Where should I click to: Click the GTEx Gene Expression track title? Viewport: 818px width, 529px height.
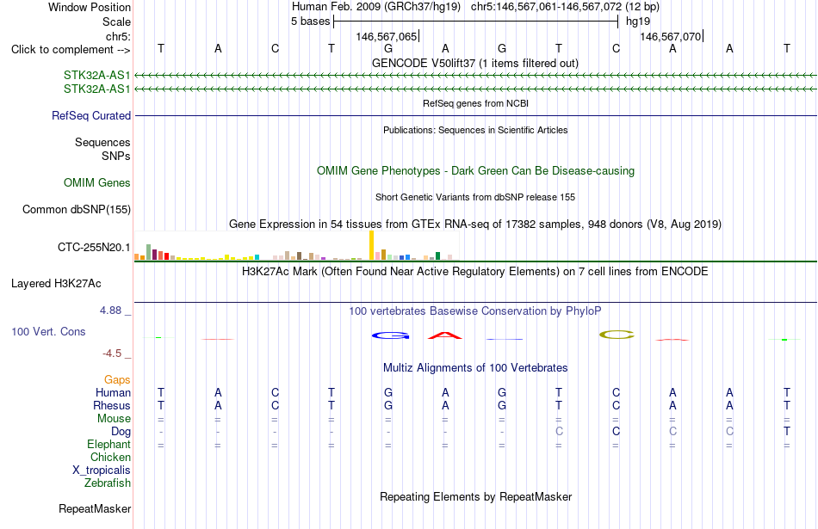pyautogui.click(x=475, y=225)
